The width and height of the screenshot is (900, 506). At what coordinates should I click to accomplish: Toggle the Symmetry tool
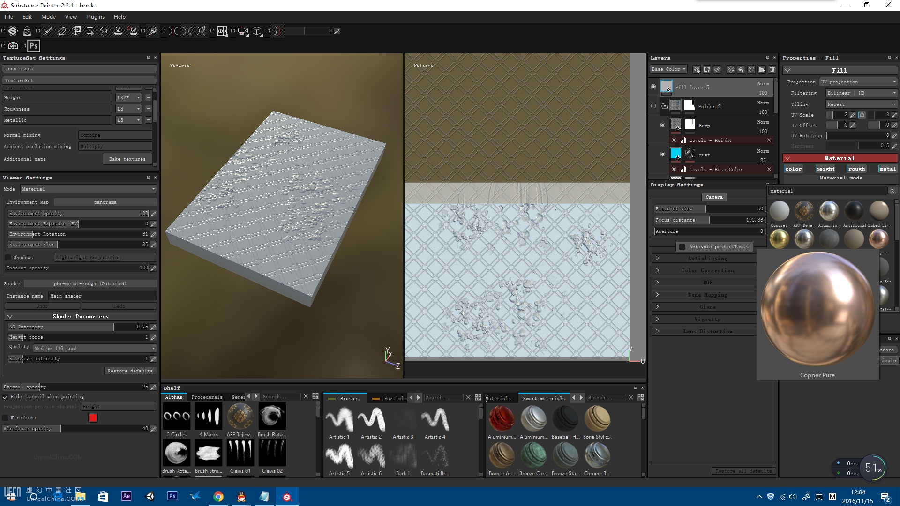173,31
